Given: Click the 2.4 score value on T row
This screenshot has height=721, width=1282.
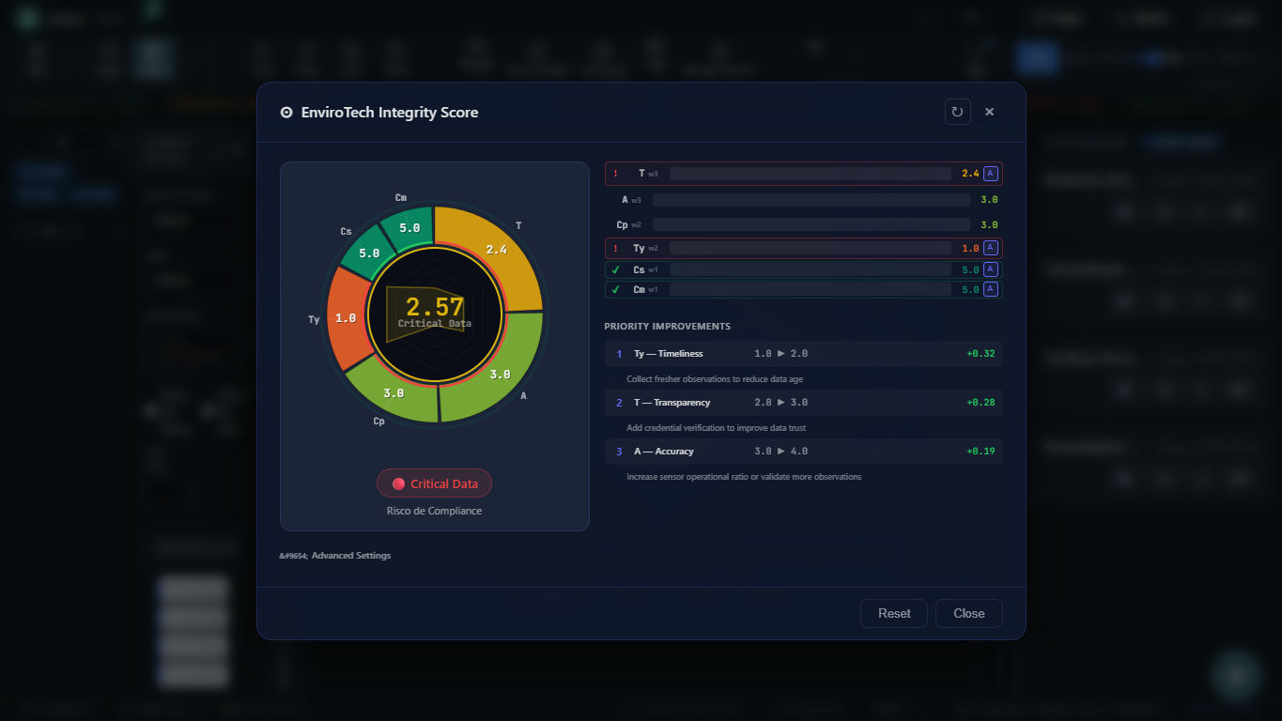Looking at the screenshot, I should click(970, 174).
